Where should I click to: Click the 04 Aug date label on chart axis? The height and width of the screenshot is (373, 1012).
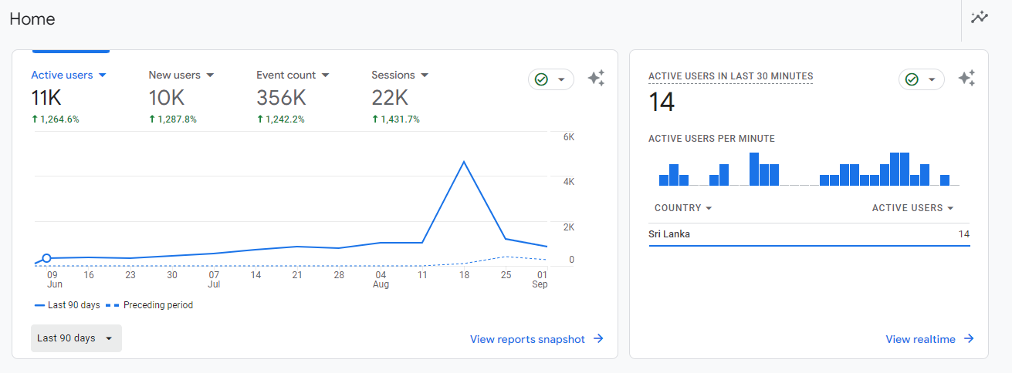381,280
